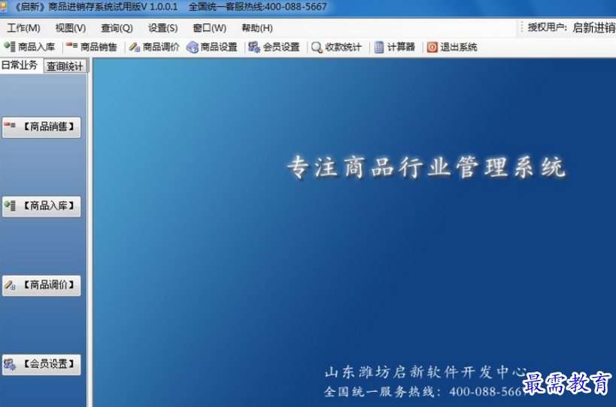Click the 商品销售 toolbar icon
Image resolution: width=616 pixels, height=407 pixels.
tap(72, 47)
